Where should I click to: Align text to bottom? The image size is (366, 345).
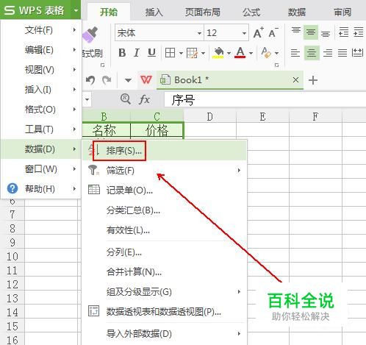[326, 33]
